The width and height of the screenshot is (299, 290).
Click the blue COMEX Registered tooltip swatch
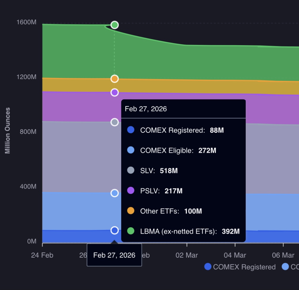[131, 130]
